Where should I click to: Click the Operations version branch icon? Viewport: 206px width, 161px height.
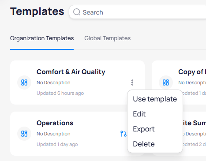tap(124, 134)
